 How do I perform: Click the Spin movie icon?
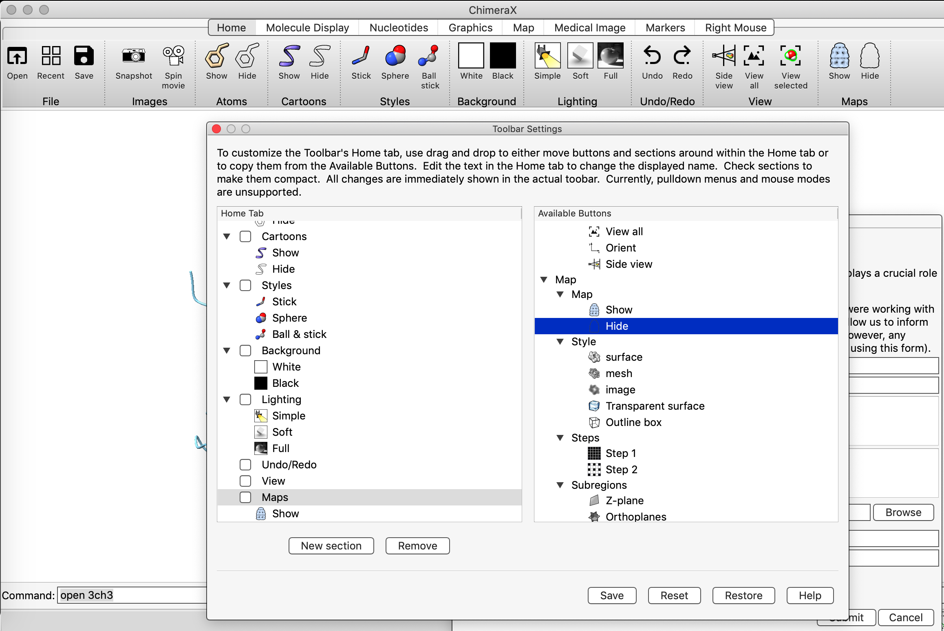click(173, 56)
